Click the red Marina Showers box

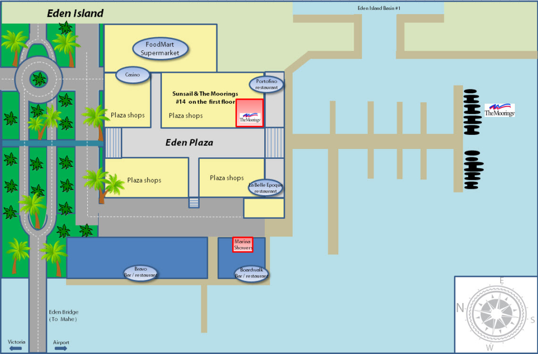click(243, 244)
